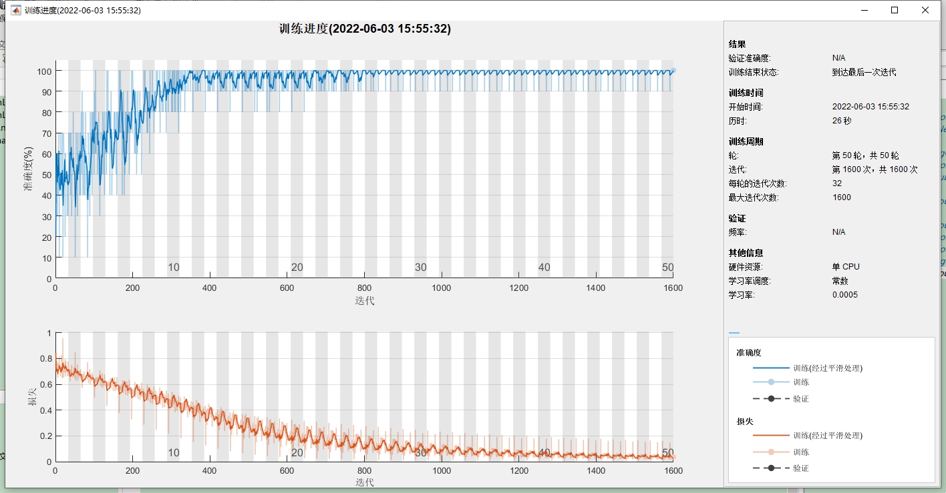The height and width of the screenshot is (493, 946).
Task: Click the 准确度(%) y-axis label
Action: click(x=29, y=169)
